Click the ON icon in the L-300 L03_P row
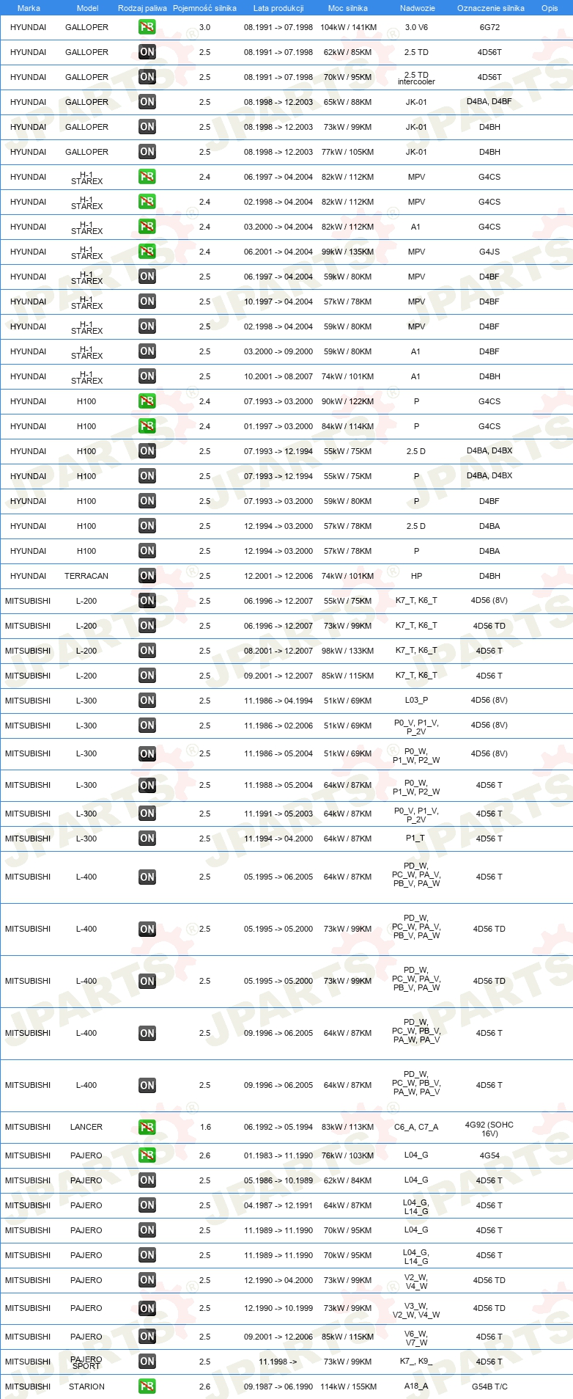This screenshot has width=573, height=1399. [147, 701]
